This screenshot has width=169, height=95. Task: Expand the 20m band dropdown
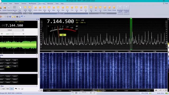coord(68,12)
